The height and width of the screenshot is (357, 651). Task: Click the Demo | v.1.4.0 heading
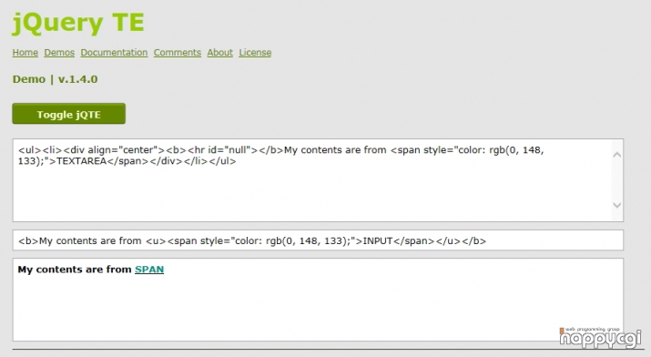click(x=56, y=79)
